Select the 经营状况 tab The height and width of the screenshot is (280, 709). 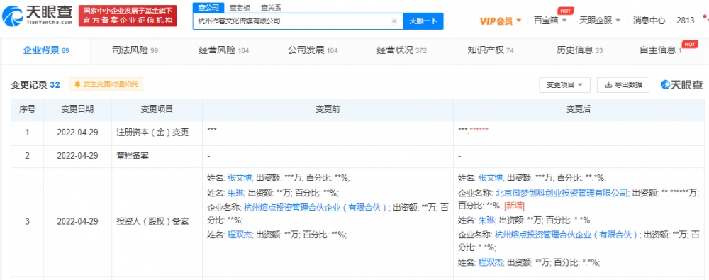pyautogui.click(x=401, y=50)
